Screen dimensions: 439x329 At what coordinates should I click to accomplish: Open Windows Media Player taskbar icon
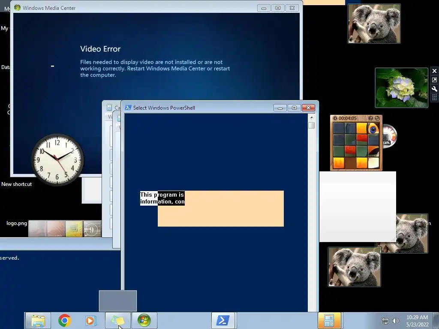click(90, 320)
